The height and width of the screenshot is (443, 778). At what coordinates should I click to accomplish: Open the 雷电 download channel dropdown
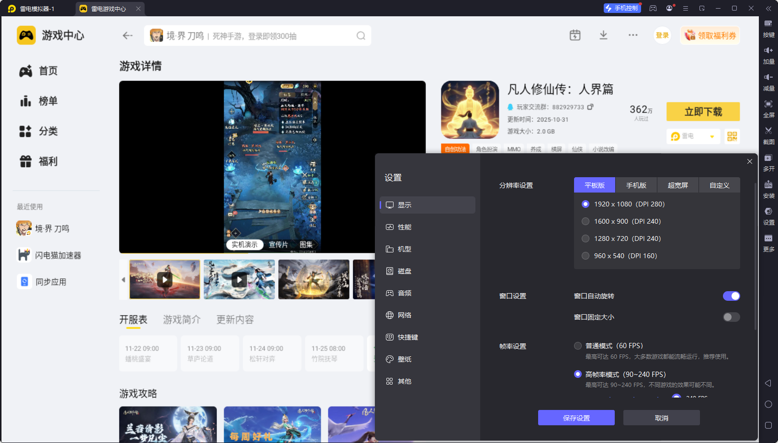[693, 136]
